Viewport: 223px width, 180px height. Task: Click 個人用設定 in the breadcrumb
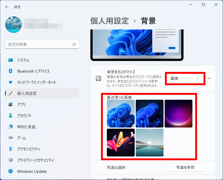pyautogui.click(x=110, y=21)
